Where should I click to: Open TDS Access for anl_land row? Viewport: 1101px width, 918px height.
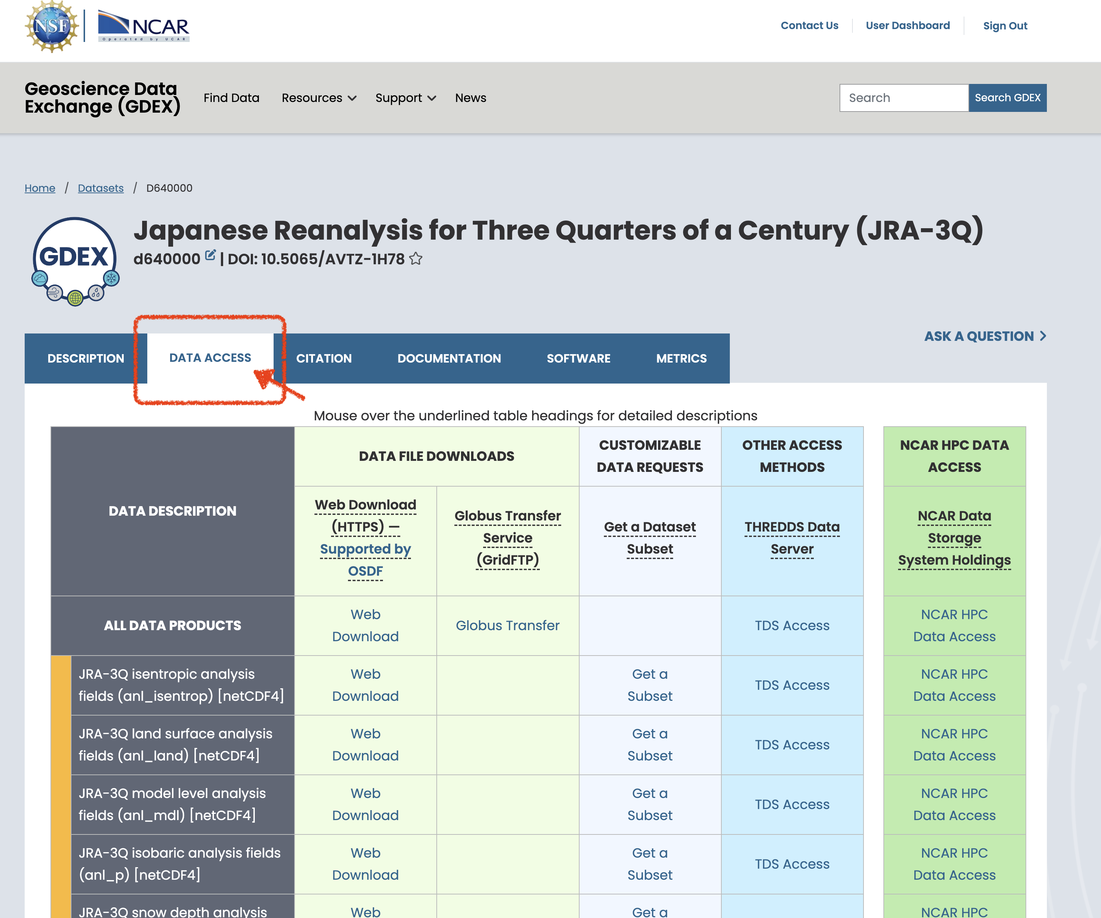pos(792,745)
